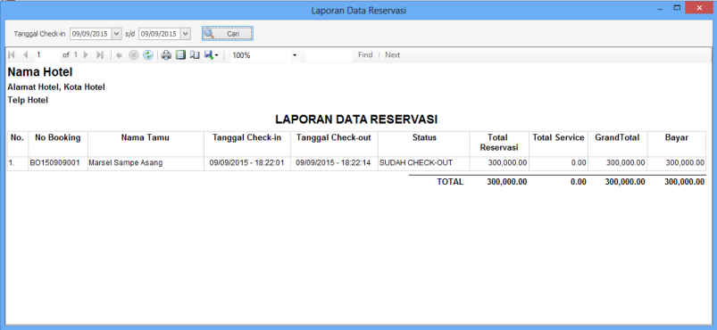Switch to print layout view
Screen dimensions: 717x330
click(x=180, y=54)
